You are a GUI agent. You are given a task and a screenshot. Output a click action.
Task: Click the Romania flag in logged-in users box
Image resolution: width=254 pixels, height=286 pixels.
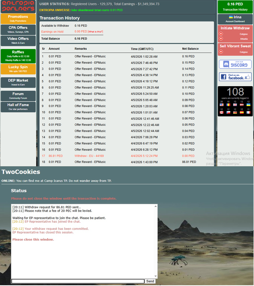click(x=228, y=105)
